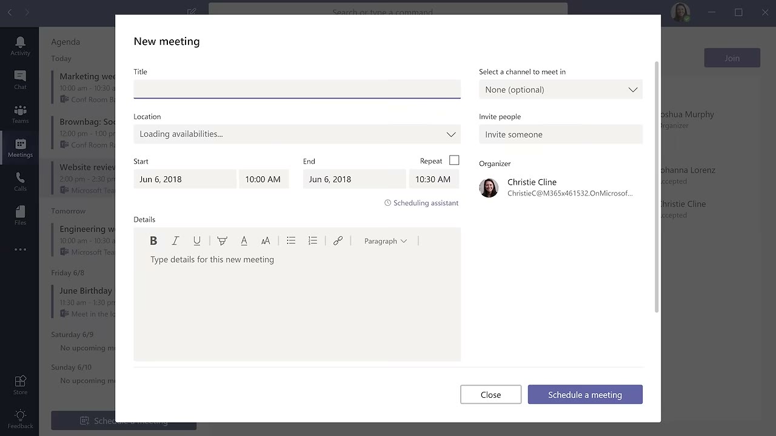Change the 10:00 AM start time
Image resolution: width=776 pixels, height=436 pixels.
pyautogui.click(x=264, y=179)
